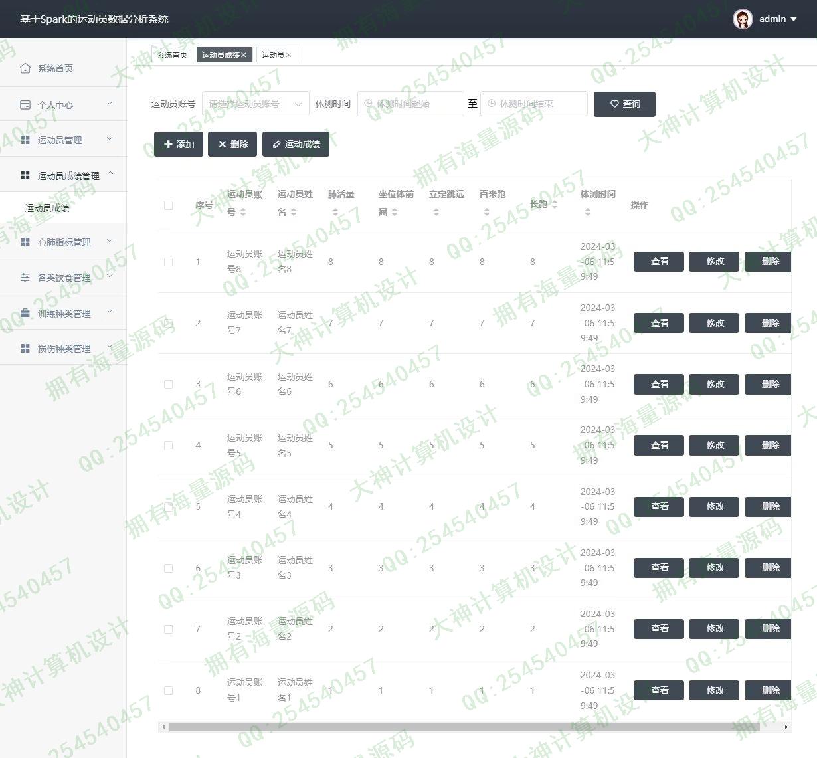Click the sort arrows on 坐位体前屈 column
This screenshot has width=817, height=758.
point(395,212)
